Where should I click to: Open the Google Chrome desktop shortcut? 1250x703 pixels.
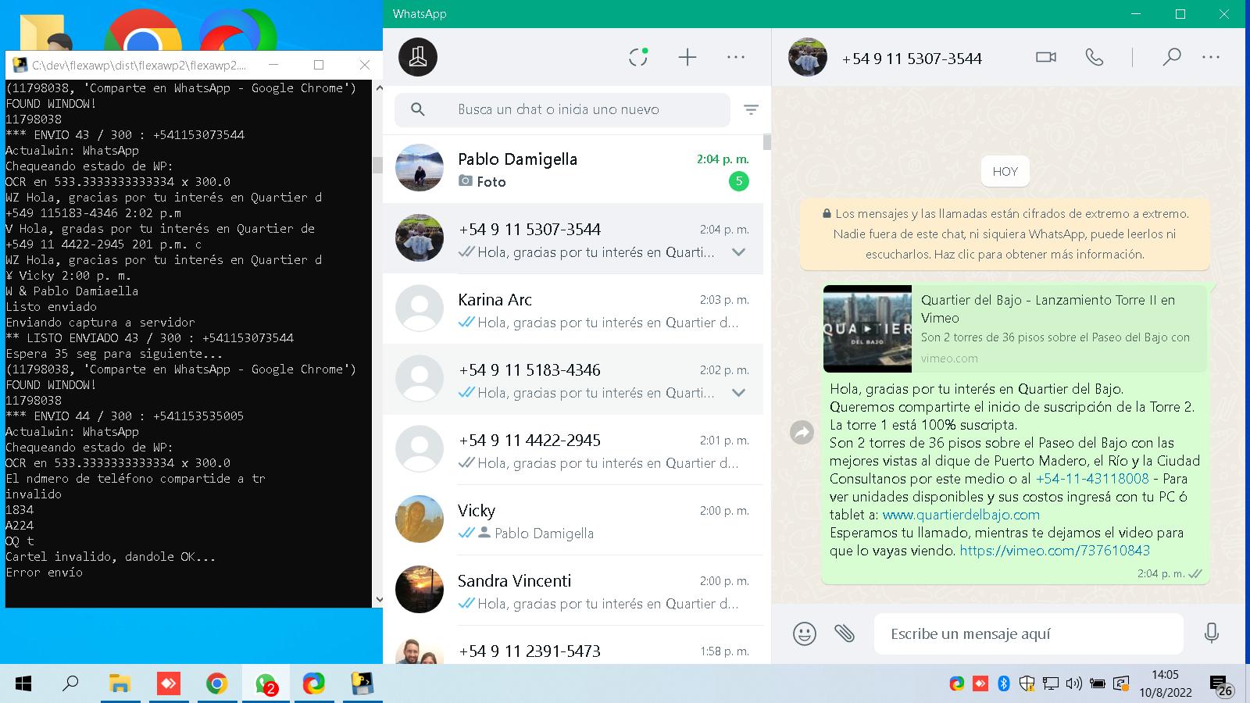(143, 31)
